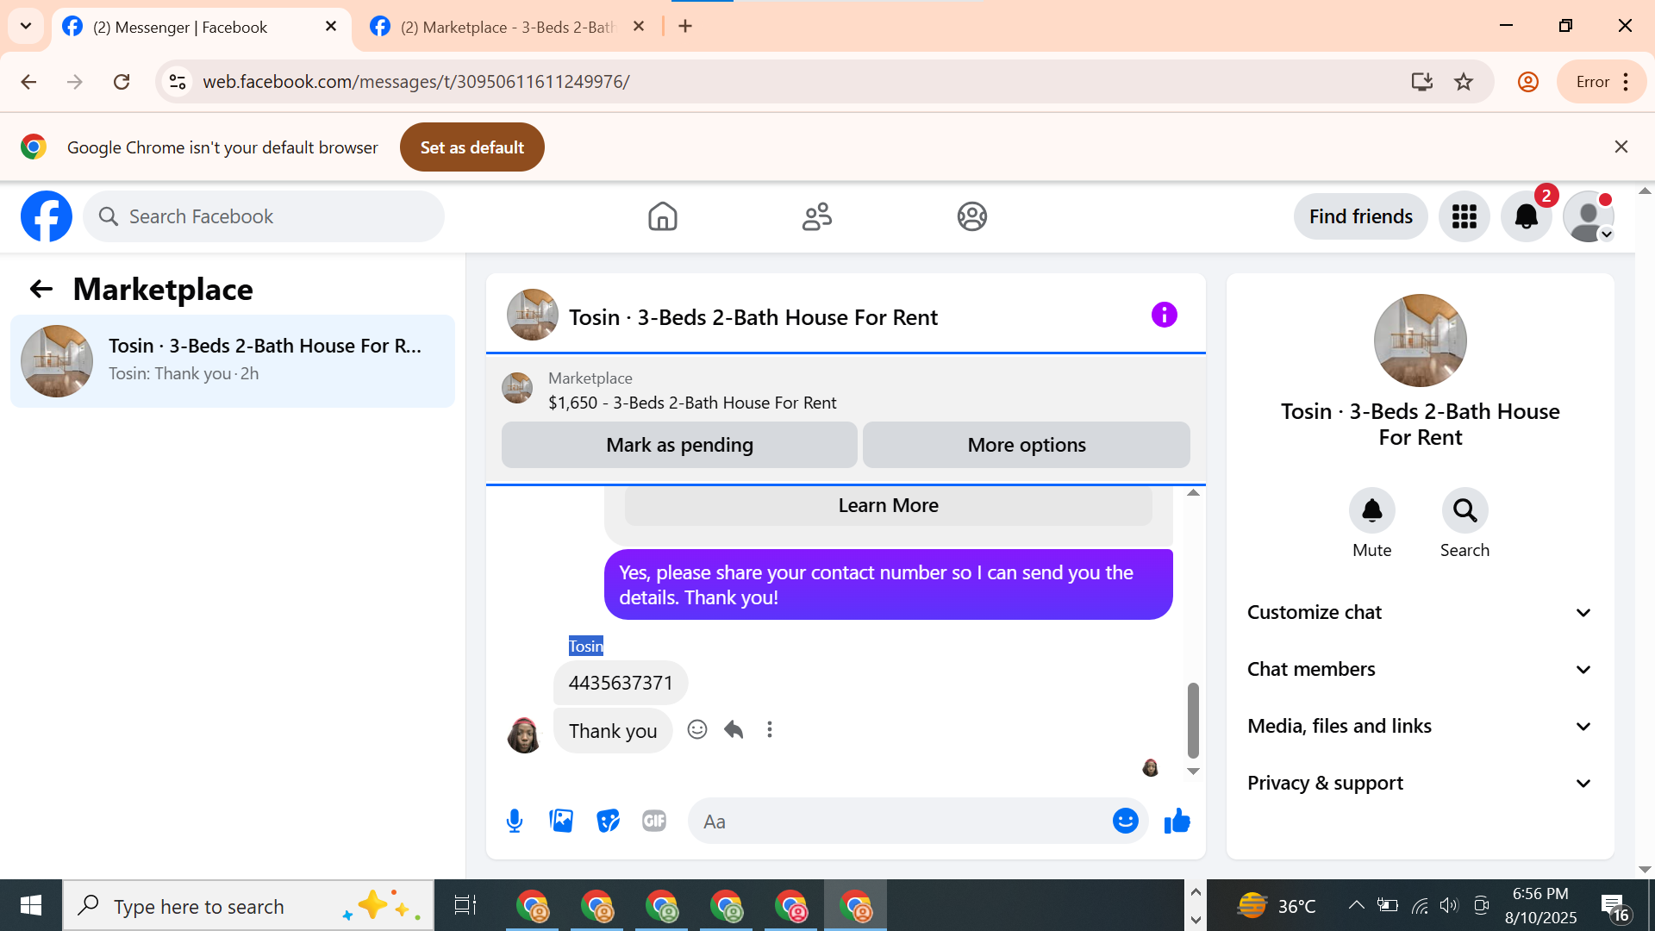
Task: Attach a photo using the image icon
Action: (561, 821)
